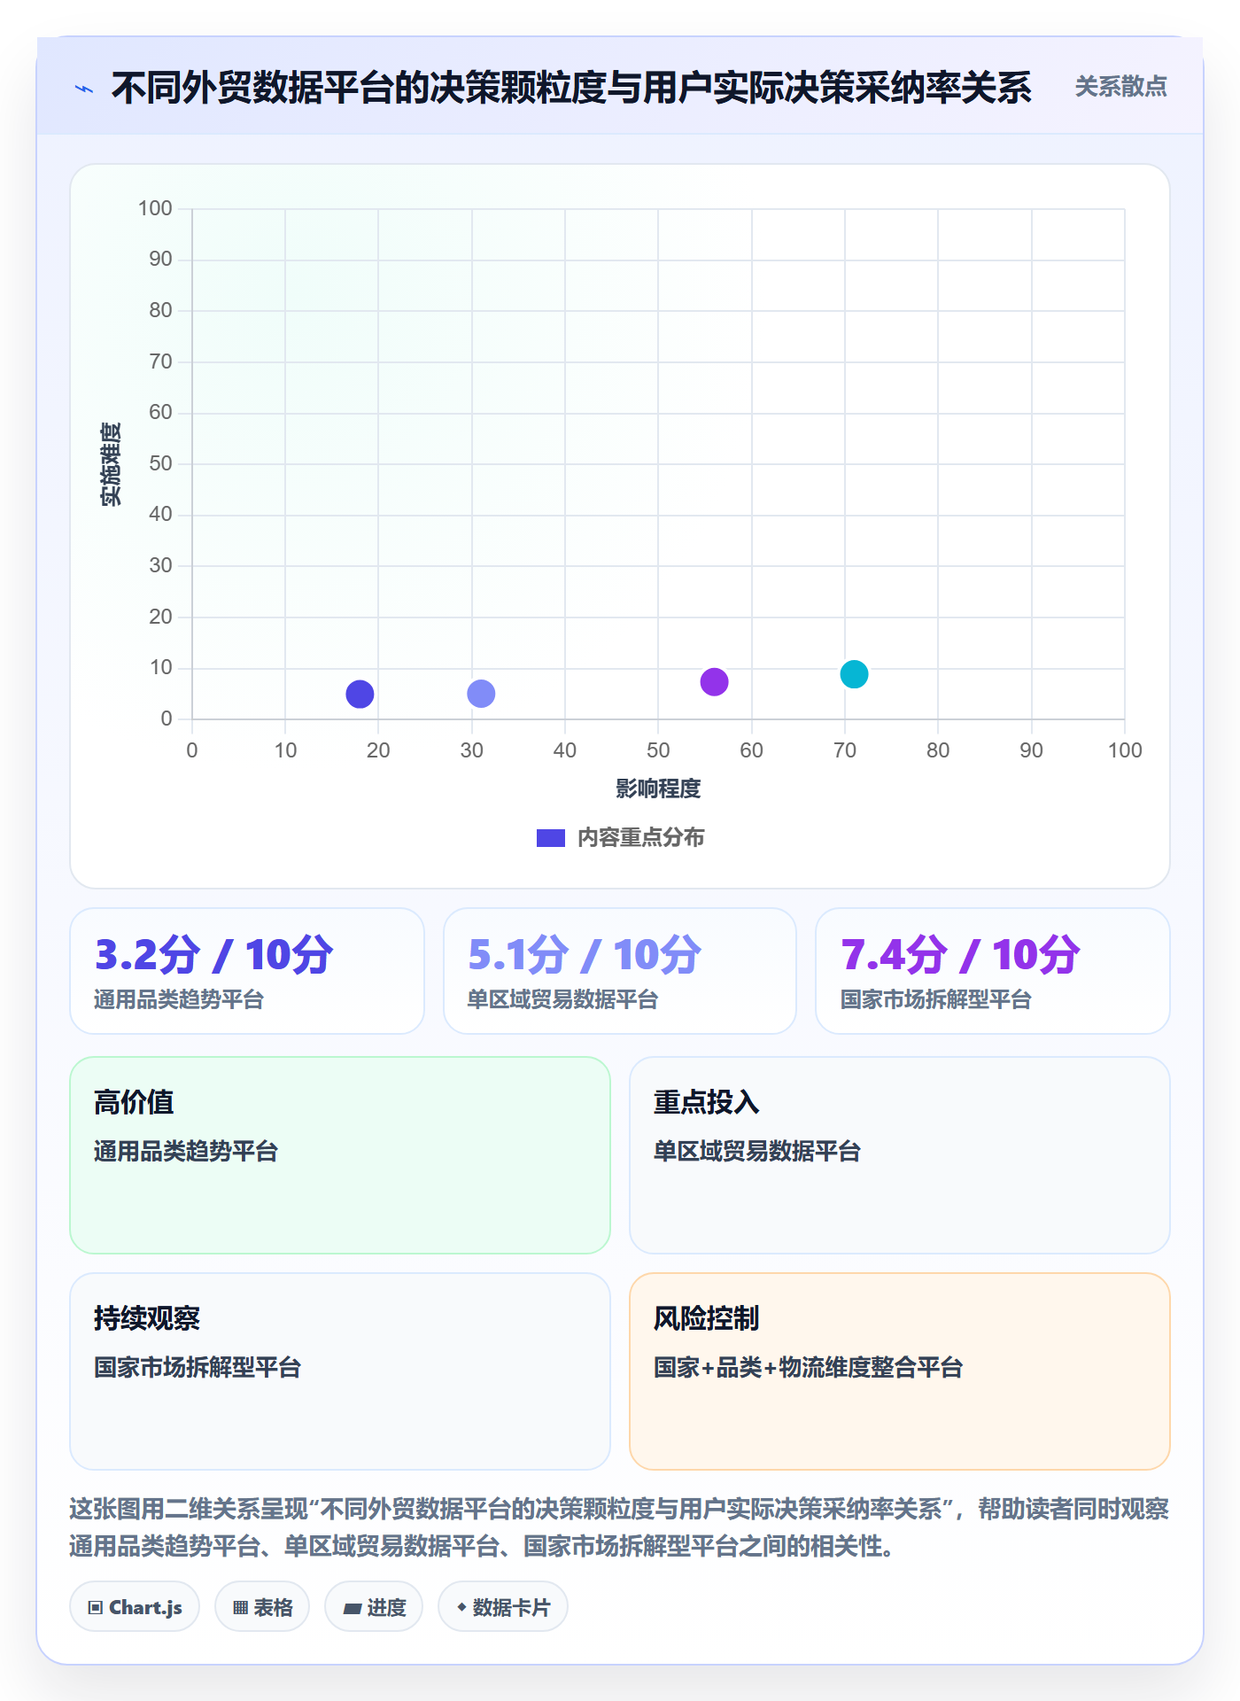This screenshot has width=1240, height=1701.
Task: Click the 5.1分 / 10分 score
Action: [585, 955]
